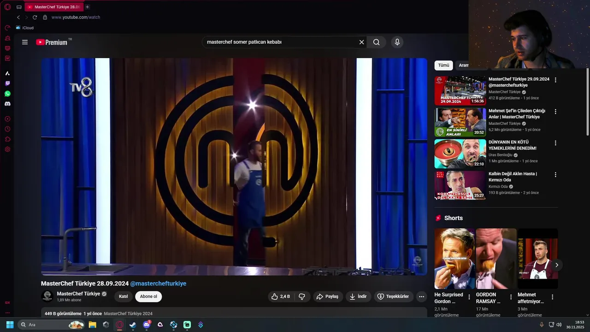The image size is (590, 332).
Task: Open options for He Surprised Gordon short
Action: click(x=469, y=297)
